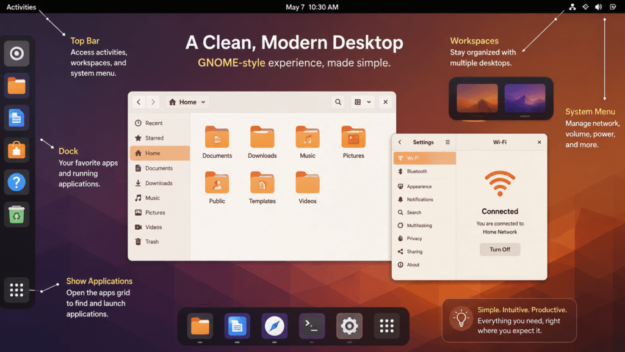Open the Trash recycle bin in left dock
The height and width of the screenshot is (352, 625).
pyautogui.click(x=16, y=215)
